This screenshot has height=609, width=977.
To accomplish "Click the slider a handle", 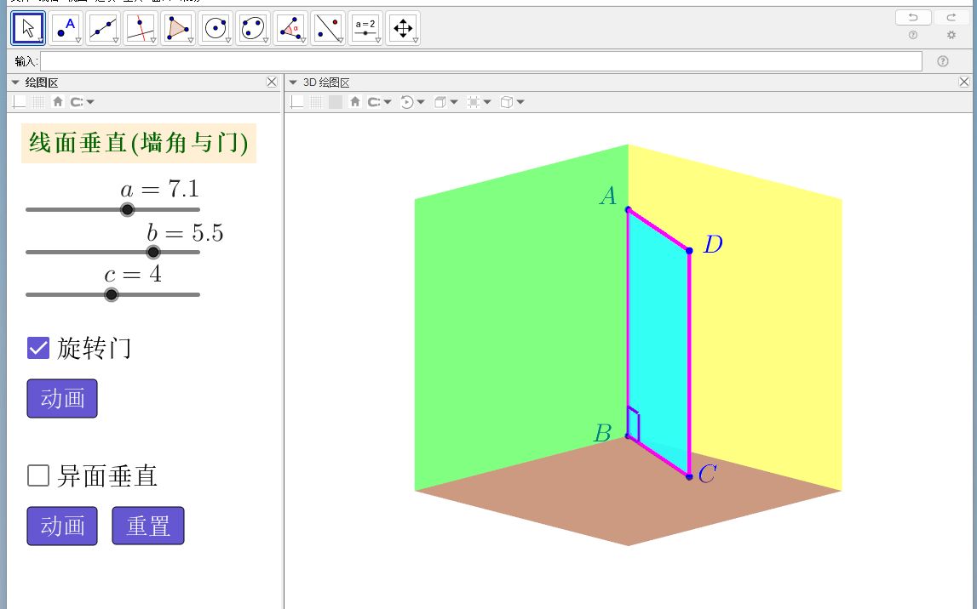I will pos(127,209).
